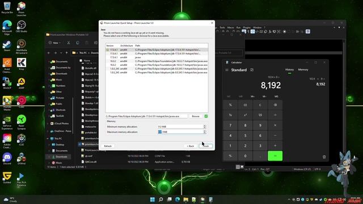Click the multiply key in Calculator

275,125
